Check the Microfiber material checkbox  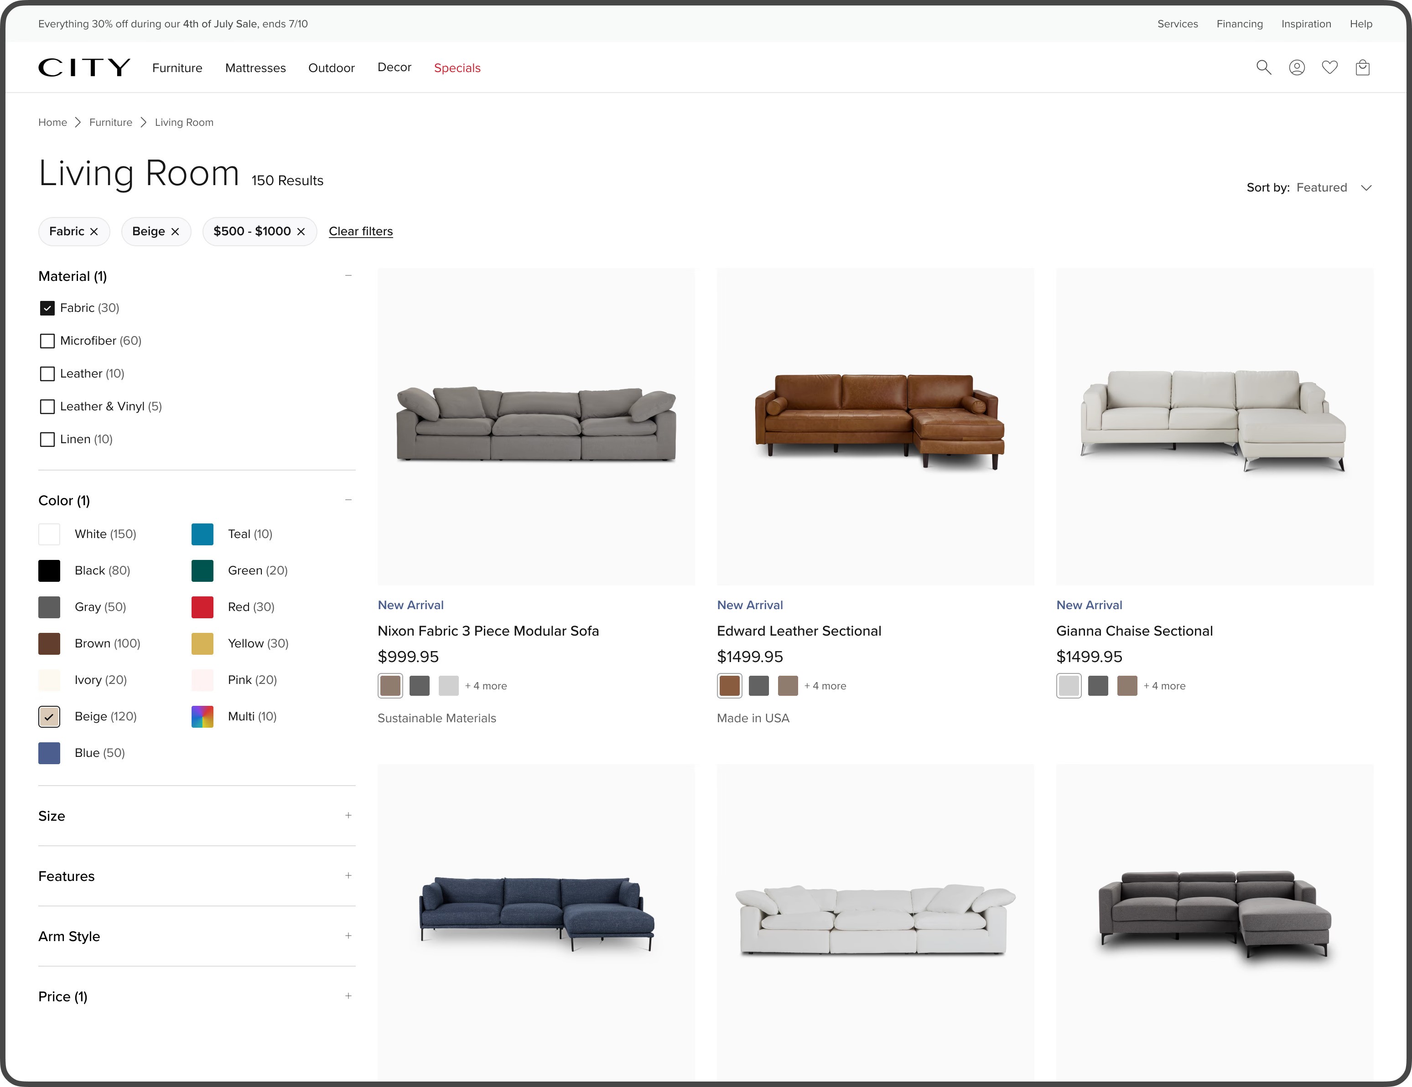coord(47,341)
